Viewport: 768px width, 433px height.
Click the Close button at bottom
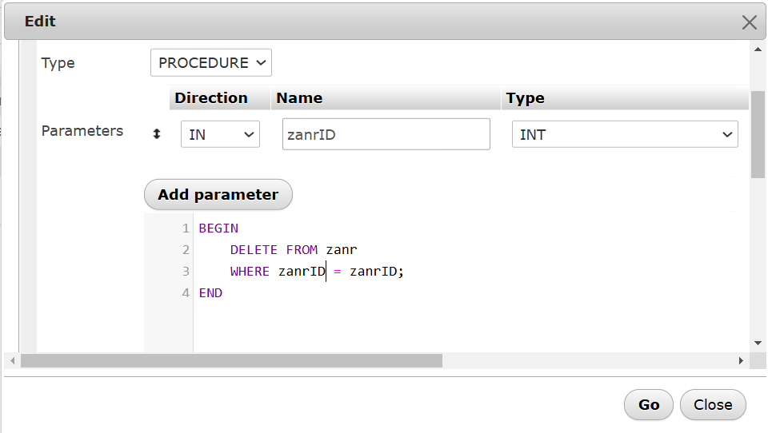point(713,405)
